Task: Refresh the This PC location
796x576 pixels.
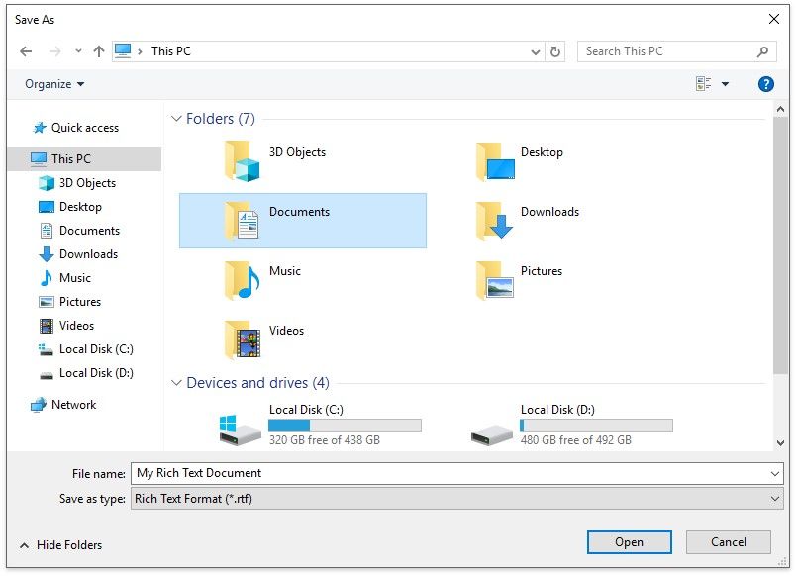Action: click(555, 51)
